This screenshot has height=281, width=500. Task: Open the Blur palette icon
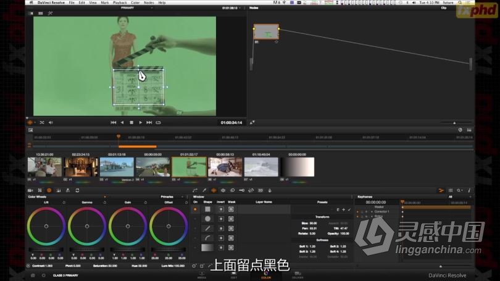pyautogui.click(x=233, y=190)
